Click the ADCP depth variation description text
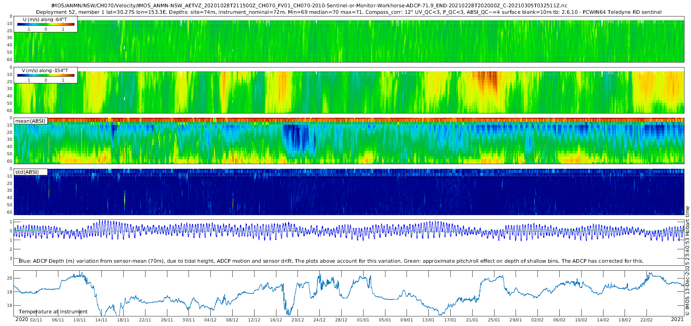The height and width of the screenshot is (326, 691). pos(331,261)
